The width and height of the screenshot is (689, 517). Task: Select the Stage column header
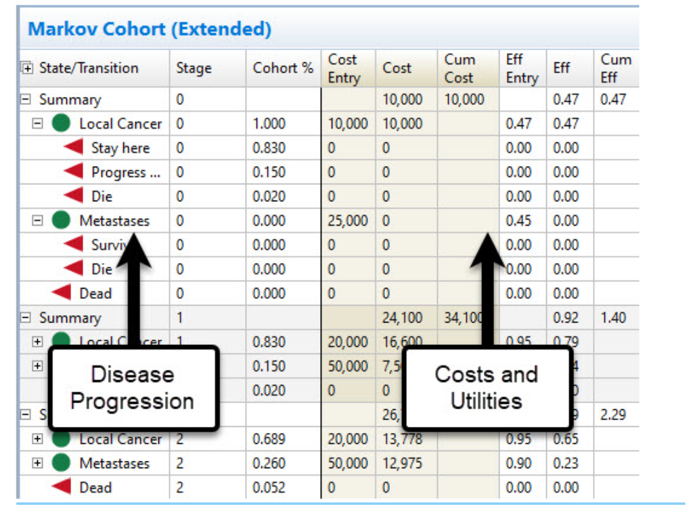coord(194,68)
